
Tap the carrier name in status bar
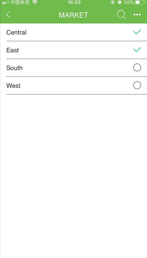(20, 2)
